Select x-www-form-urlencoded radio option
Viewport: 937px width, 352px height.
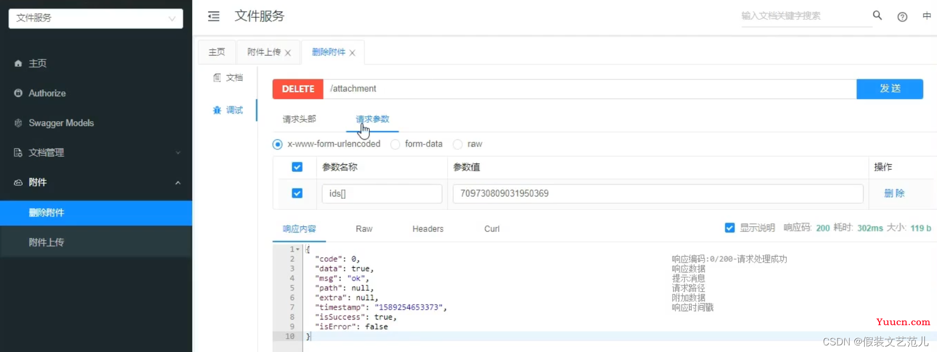pyautogui.click(x=278, y=144)
